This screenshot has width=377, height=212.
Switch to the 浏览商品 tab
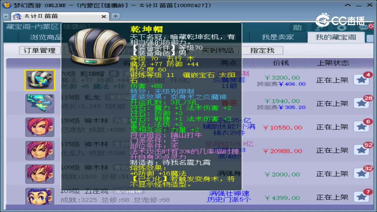coord(46,37)
